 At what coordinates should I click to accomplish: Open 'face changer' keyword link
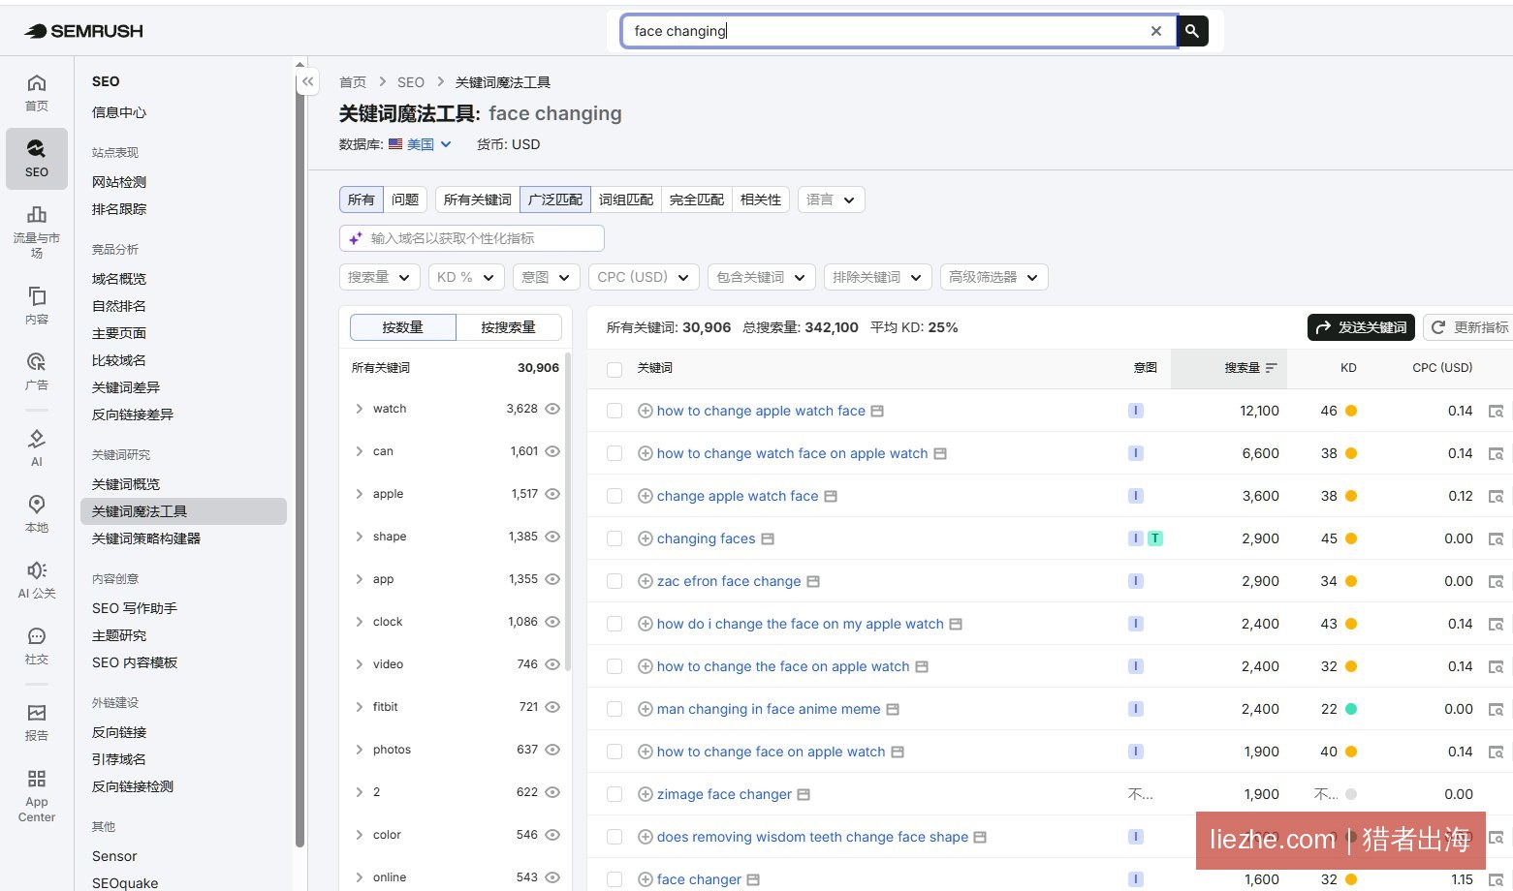click(x=699, y=879)
